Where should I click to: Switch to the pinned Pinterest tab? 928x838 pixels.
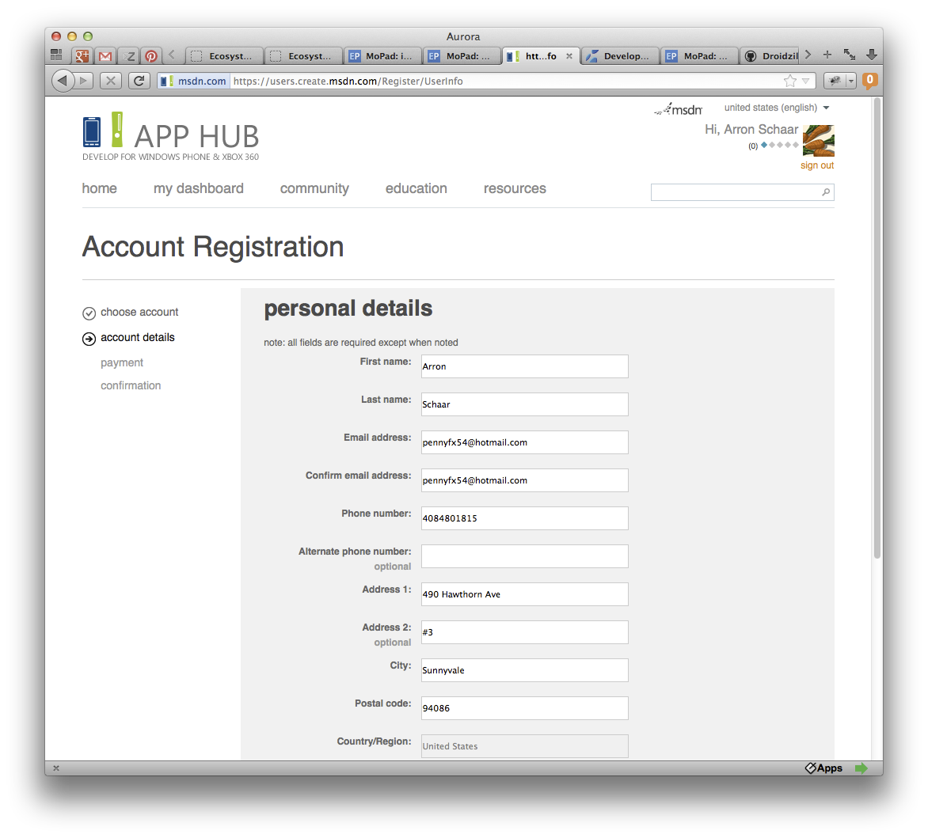[x=151, y=56]
